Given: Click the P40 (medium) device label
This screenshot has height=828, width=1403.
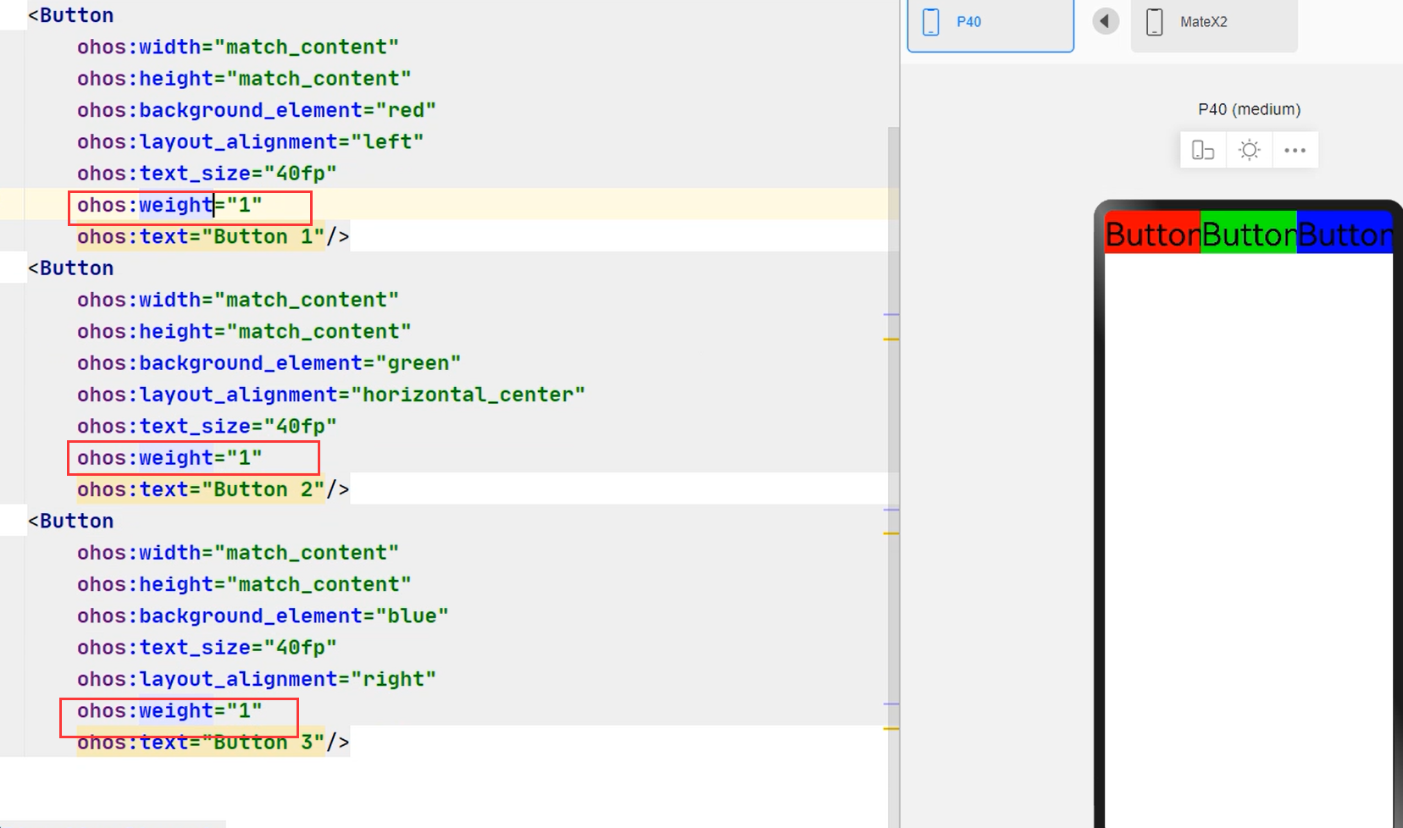Looking at the screenshot, I should pos(1249,109).
